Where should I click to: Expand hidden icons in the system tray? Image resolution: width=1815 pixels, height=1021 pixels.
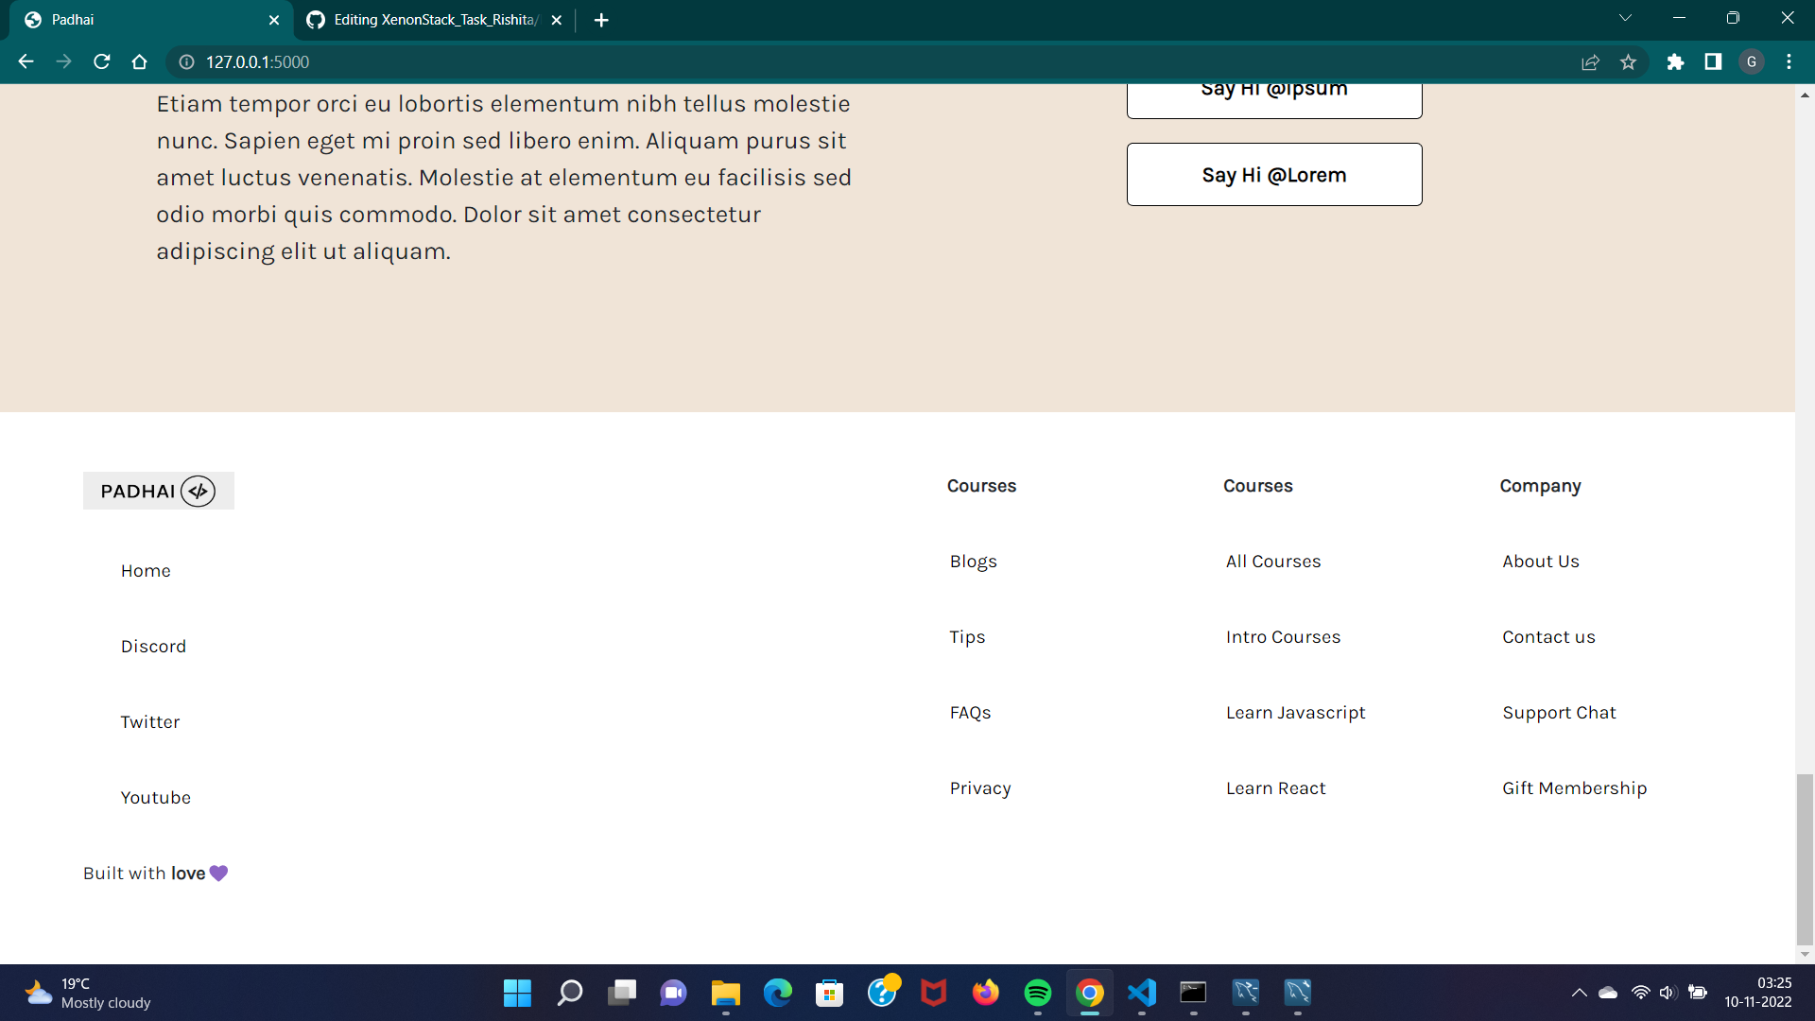(1578, 994)
